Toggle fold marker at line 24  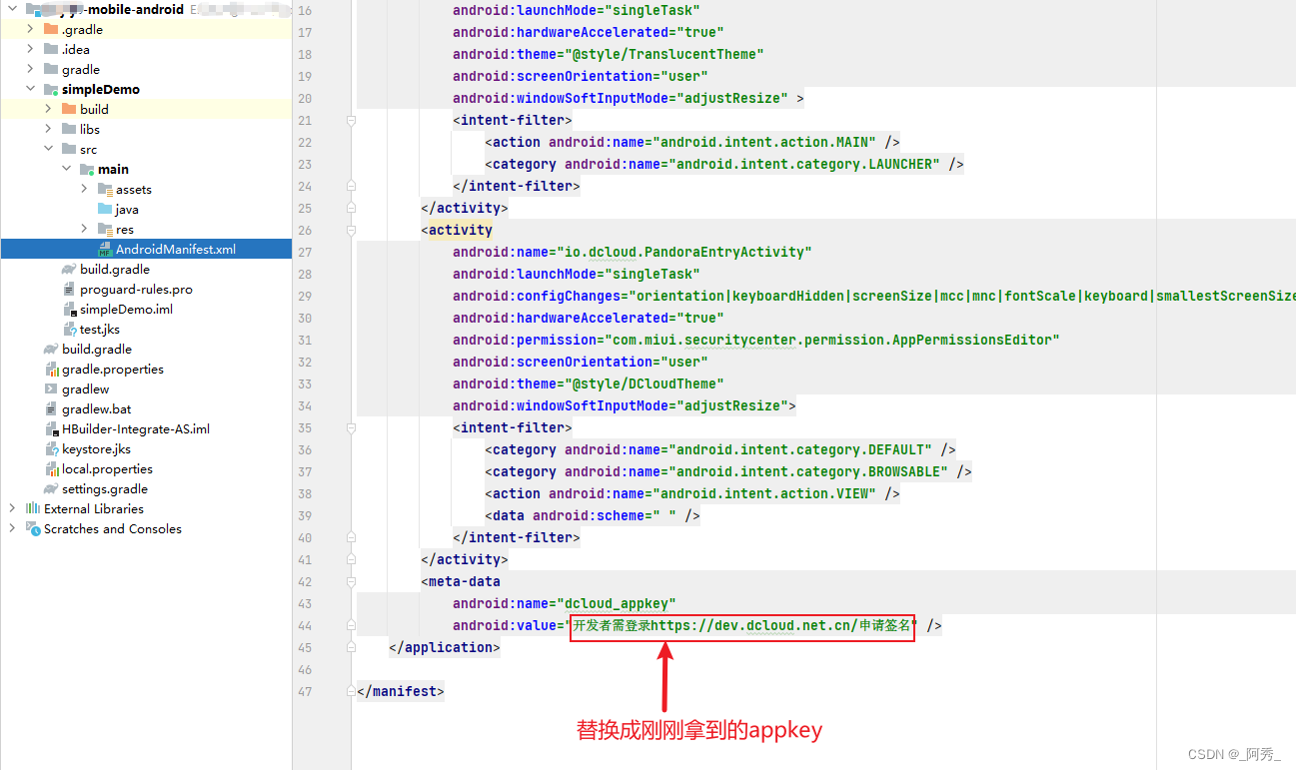[351, 186]
